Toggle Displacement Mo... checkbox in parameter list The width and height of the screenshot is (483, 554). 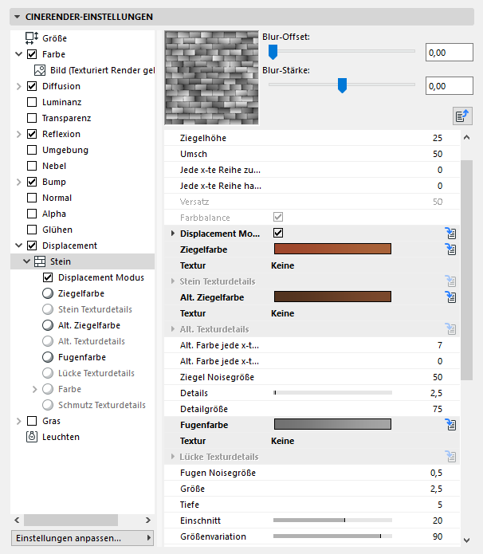tap(278, 233)
